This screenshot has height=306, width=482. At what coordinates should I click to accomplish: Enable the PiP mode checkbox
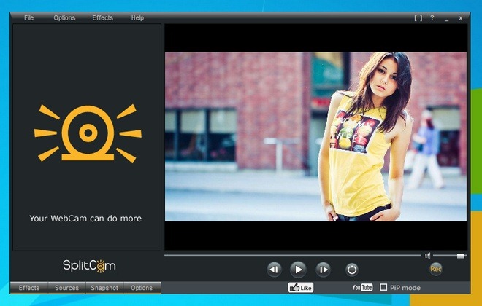click(x=383, y=287)
